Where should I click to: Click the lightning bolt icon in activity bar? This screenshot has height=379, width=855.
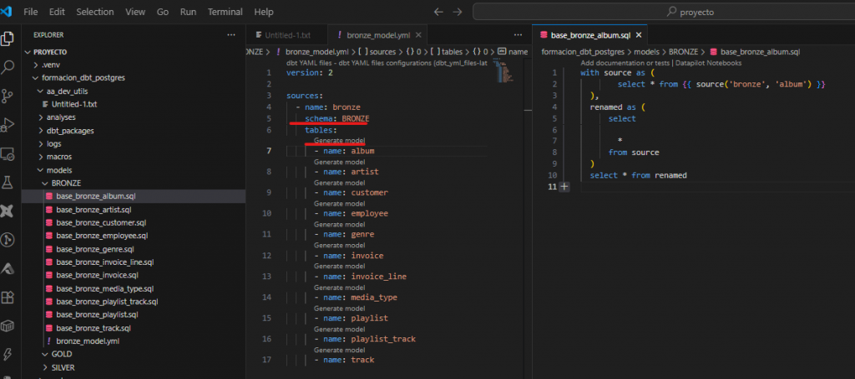8,356
